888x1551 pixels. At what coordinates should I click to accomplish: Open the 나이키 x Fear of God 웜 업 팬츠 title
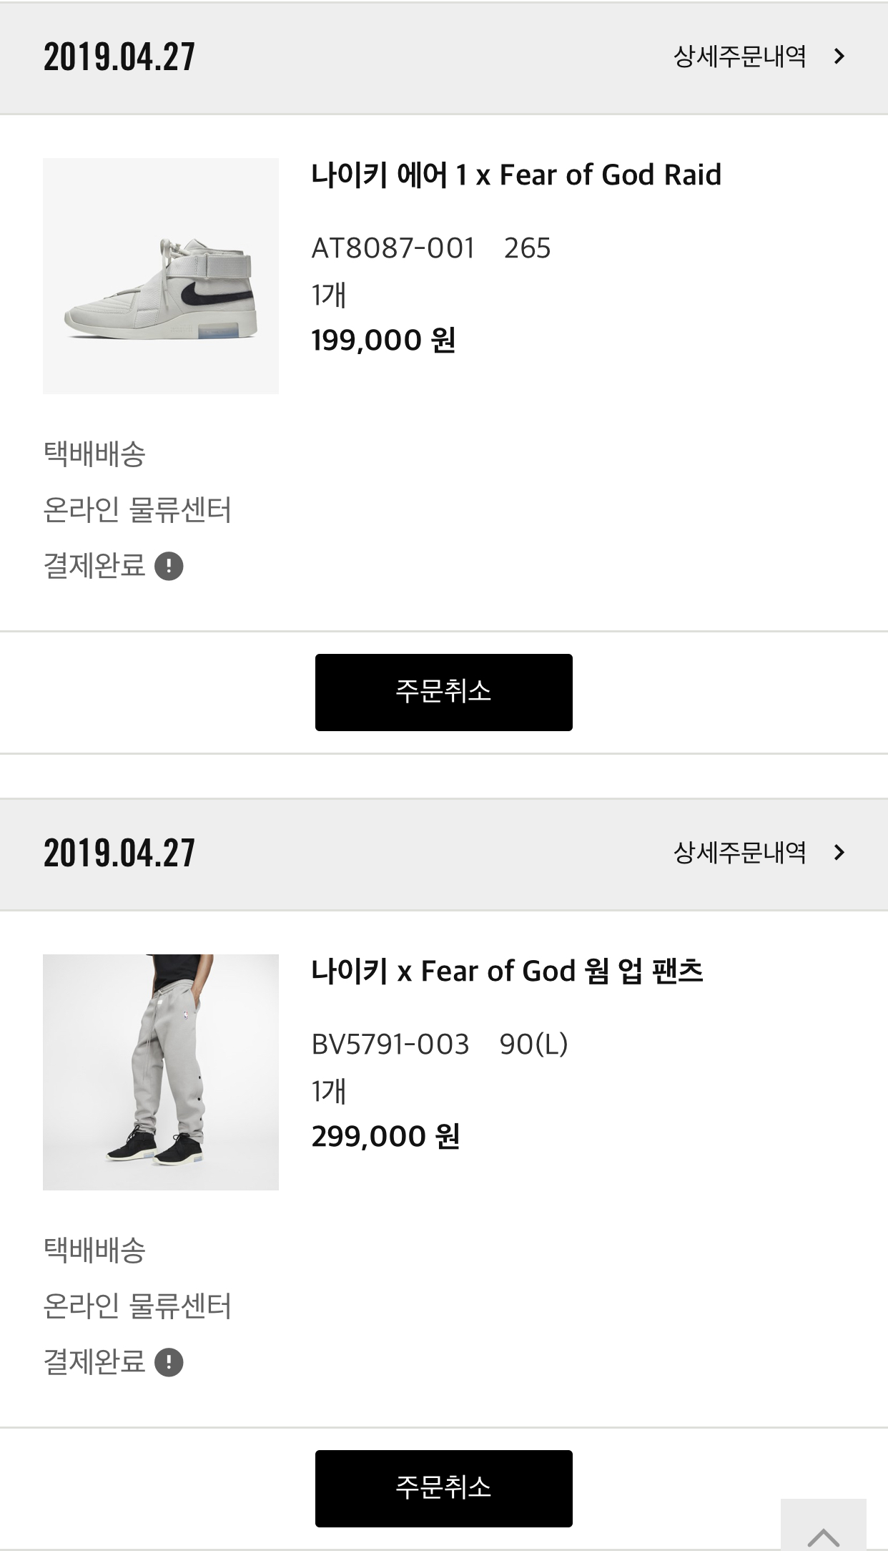[507, 972]
